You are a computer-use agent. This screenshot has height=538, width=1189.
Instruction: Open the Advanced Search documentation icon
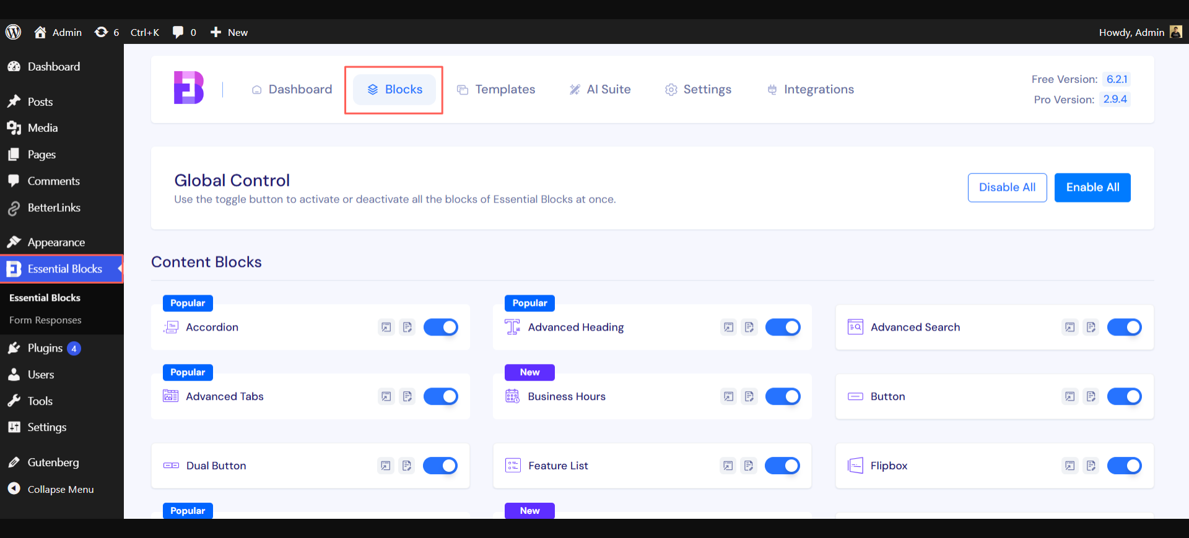point(1091,327)
